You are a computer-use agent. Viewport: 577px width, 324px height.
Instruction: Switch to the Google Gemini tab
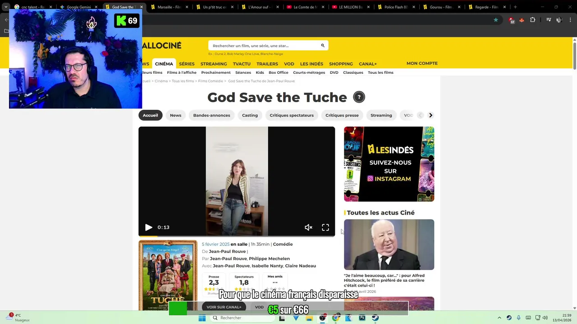(x=78, y=7)
